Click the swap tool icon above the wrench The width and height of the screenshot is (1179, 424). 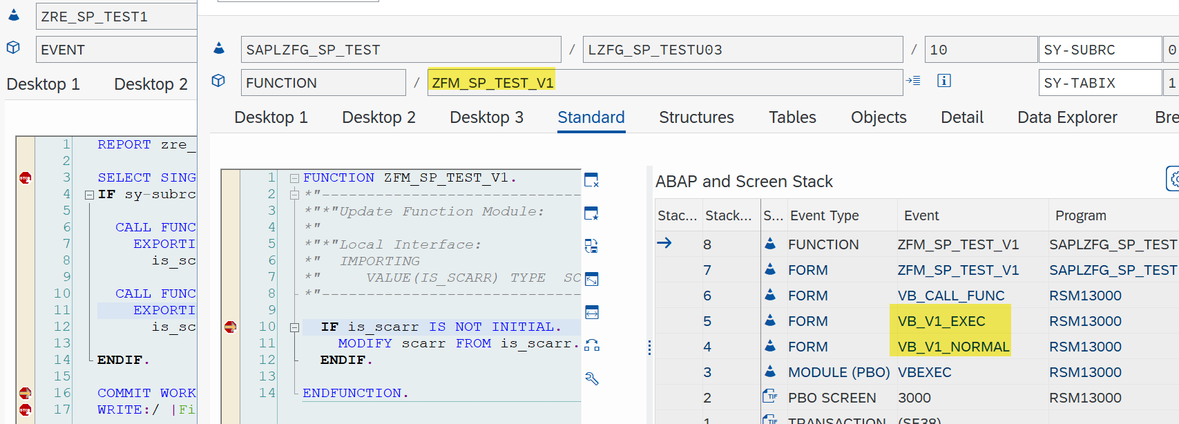coord(591,345)
